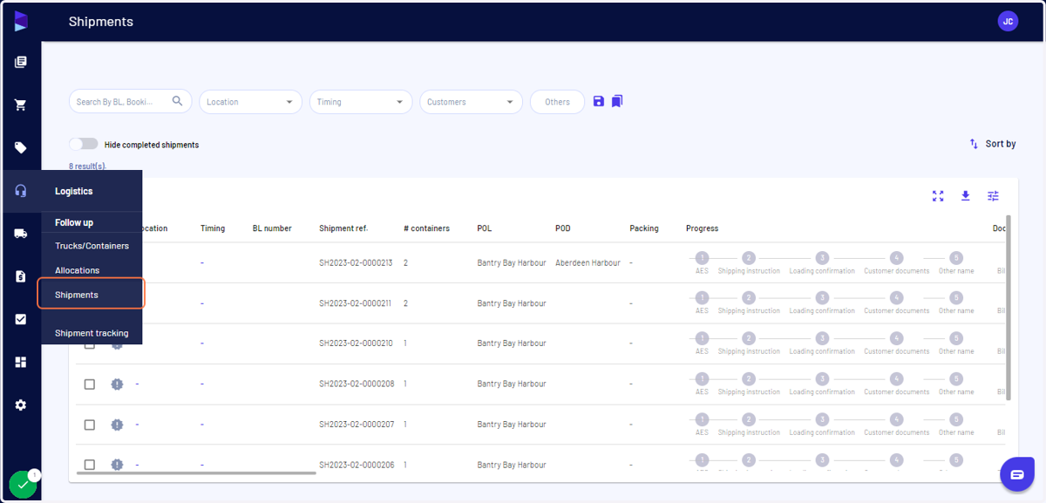Sort by BL number column header
The image size is (1046, 503).
(x=272, y=228)
